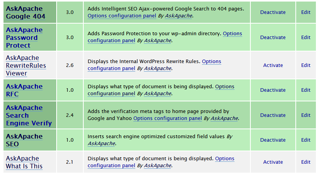Screen dimensions: 319x173
Task: Visit AskApache author link in Password Protect row
Action: [158, 41]
